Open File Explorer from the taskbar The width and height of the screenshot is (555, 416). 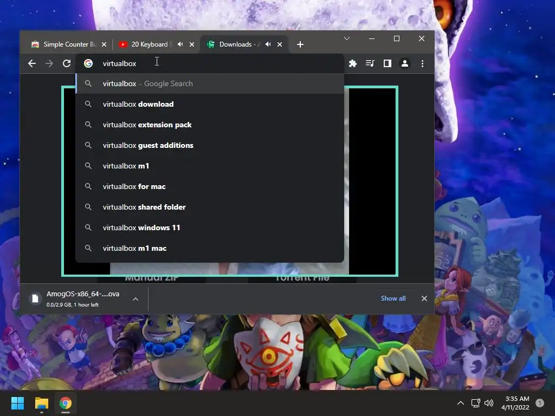pos(41,403)
